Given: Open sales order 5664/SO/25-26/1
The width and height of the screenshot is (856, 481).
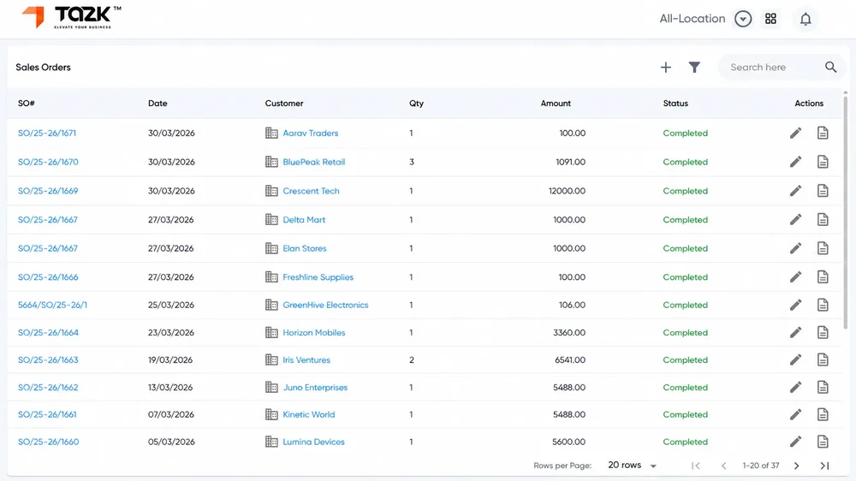Looking at the screenshot, I should coord(52,305).
